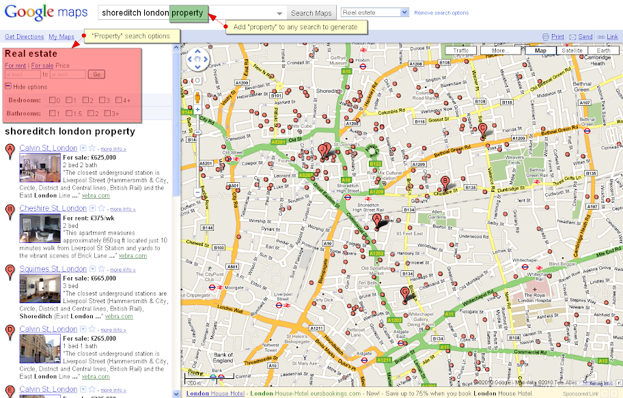The width and height of the screenshot is (623, 398).
Task: Switch to the Map view tab
Action: tap(540, 51)
